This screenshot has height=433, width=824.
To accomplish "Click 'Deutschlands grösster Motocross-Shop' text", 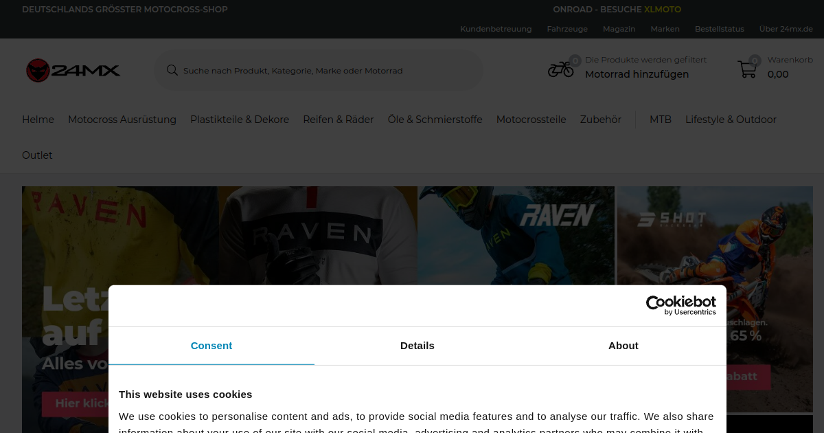I will click(x=125, y=10).
